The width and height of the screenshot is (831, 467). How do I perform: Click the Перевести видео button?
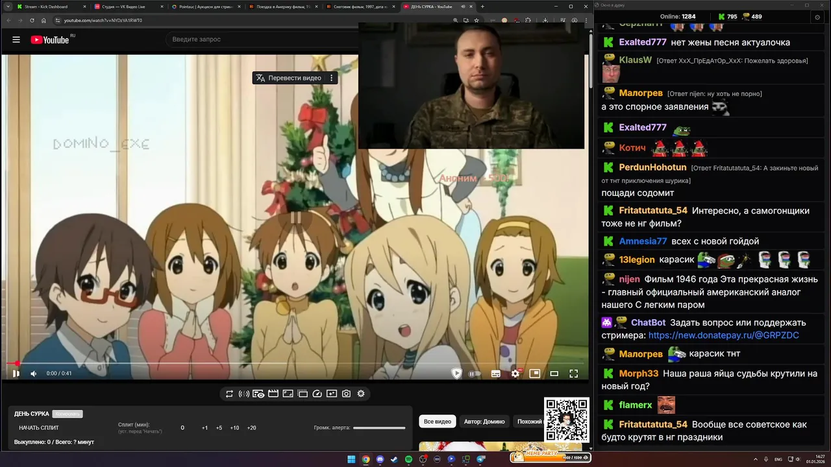(288, 78)
